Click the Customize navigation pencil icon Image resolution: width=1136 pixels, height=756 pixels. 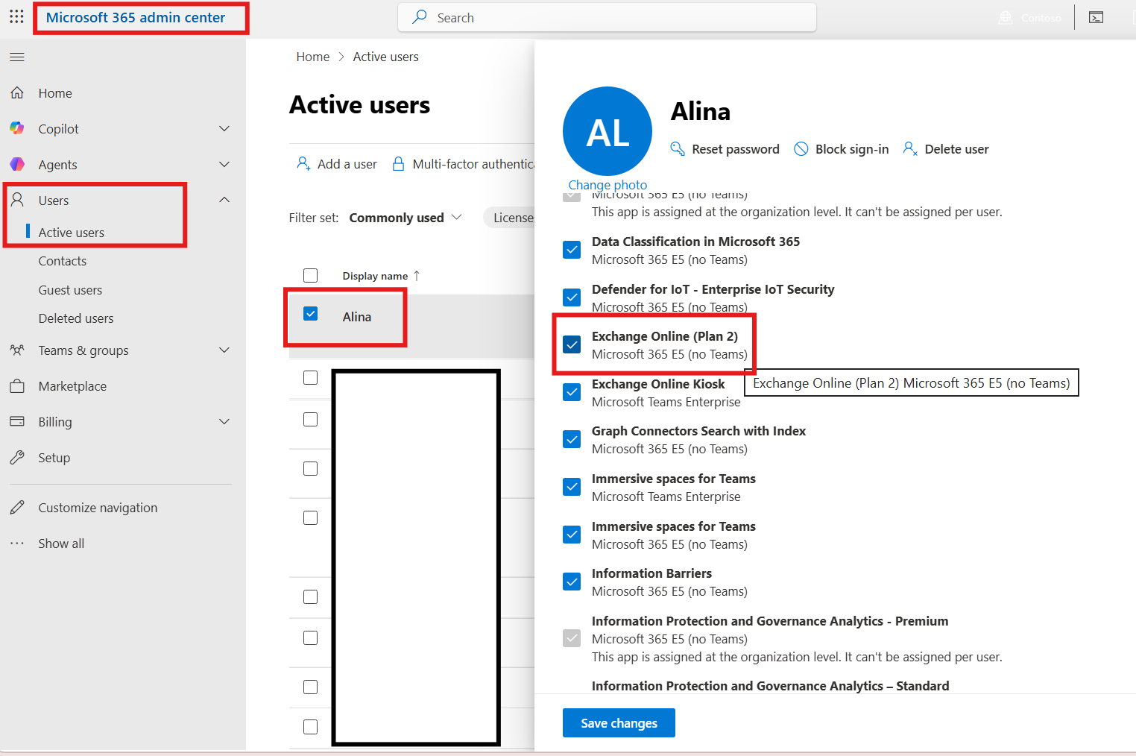pos(17,507)
